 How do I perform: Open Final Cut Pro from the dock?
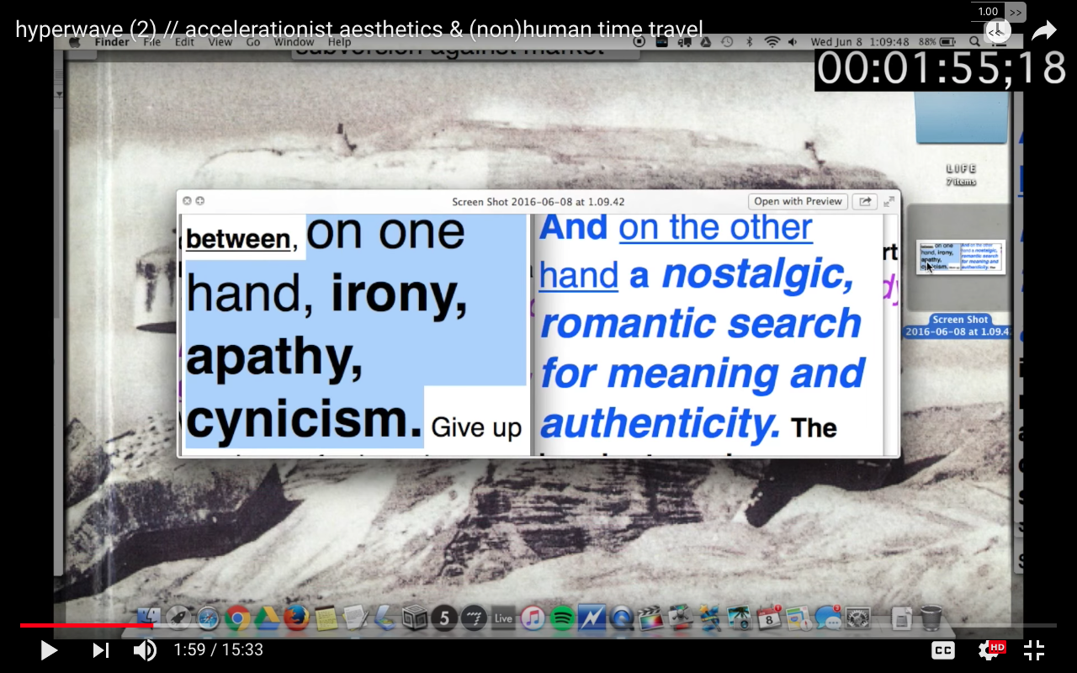point(649,617)
